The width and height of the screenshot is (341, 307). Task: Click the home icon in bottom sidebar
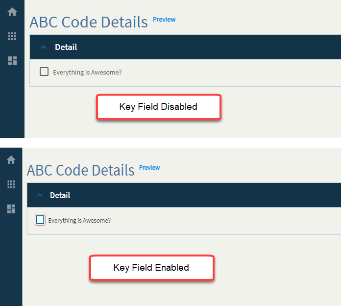[11, 160]
